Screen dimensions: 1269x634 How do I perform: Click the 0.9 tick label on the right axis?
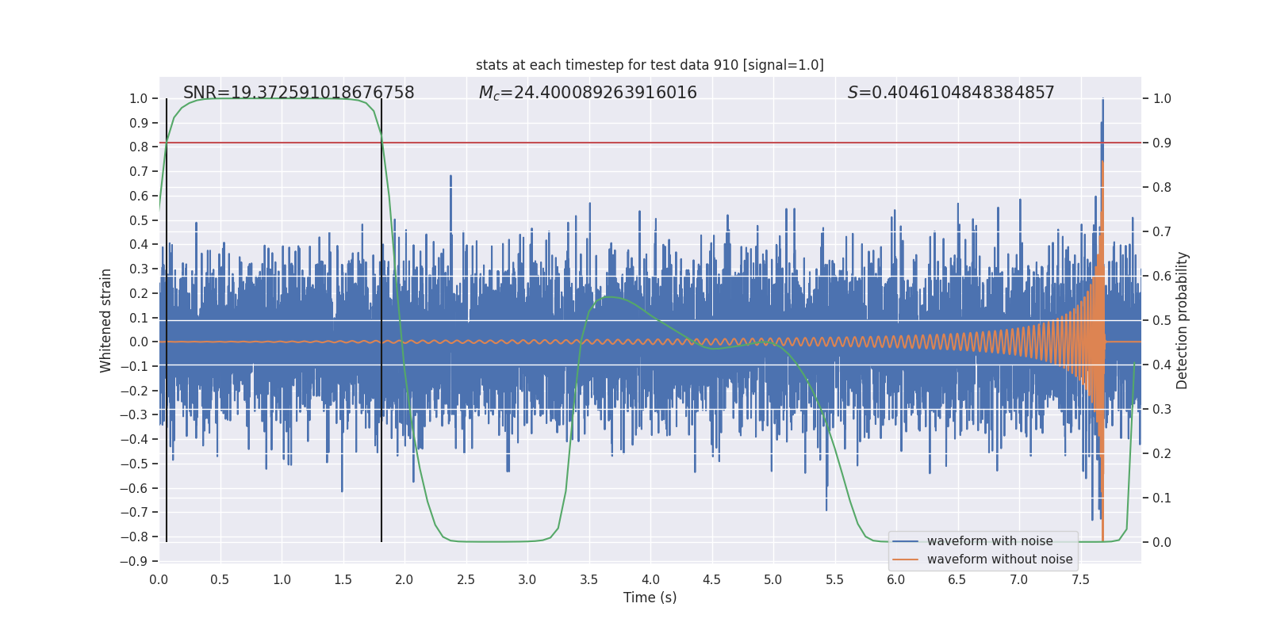[x=1162, y=143]
